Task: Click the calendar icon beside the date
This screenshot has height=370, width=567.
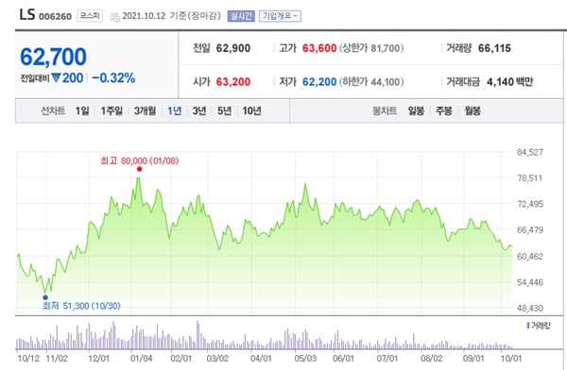Action: pos(114,17)
